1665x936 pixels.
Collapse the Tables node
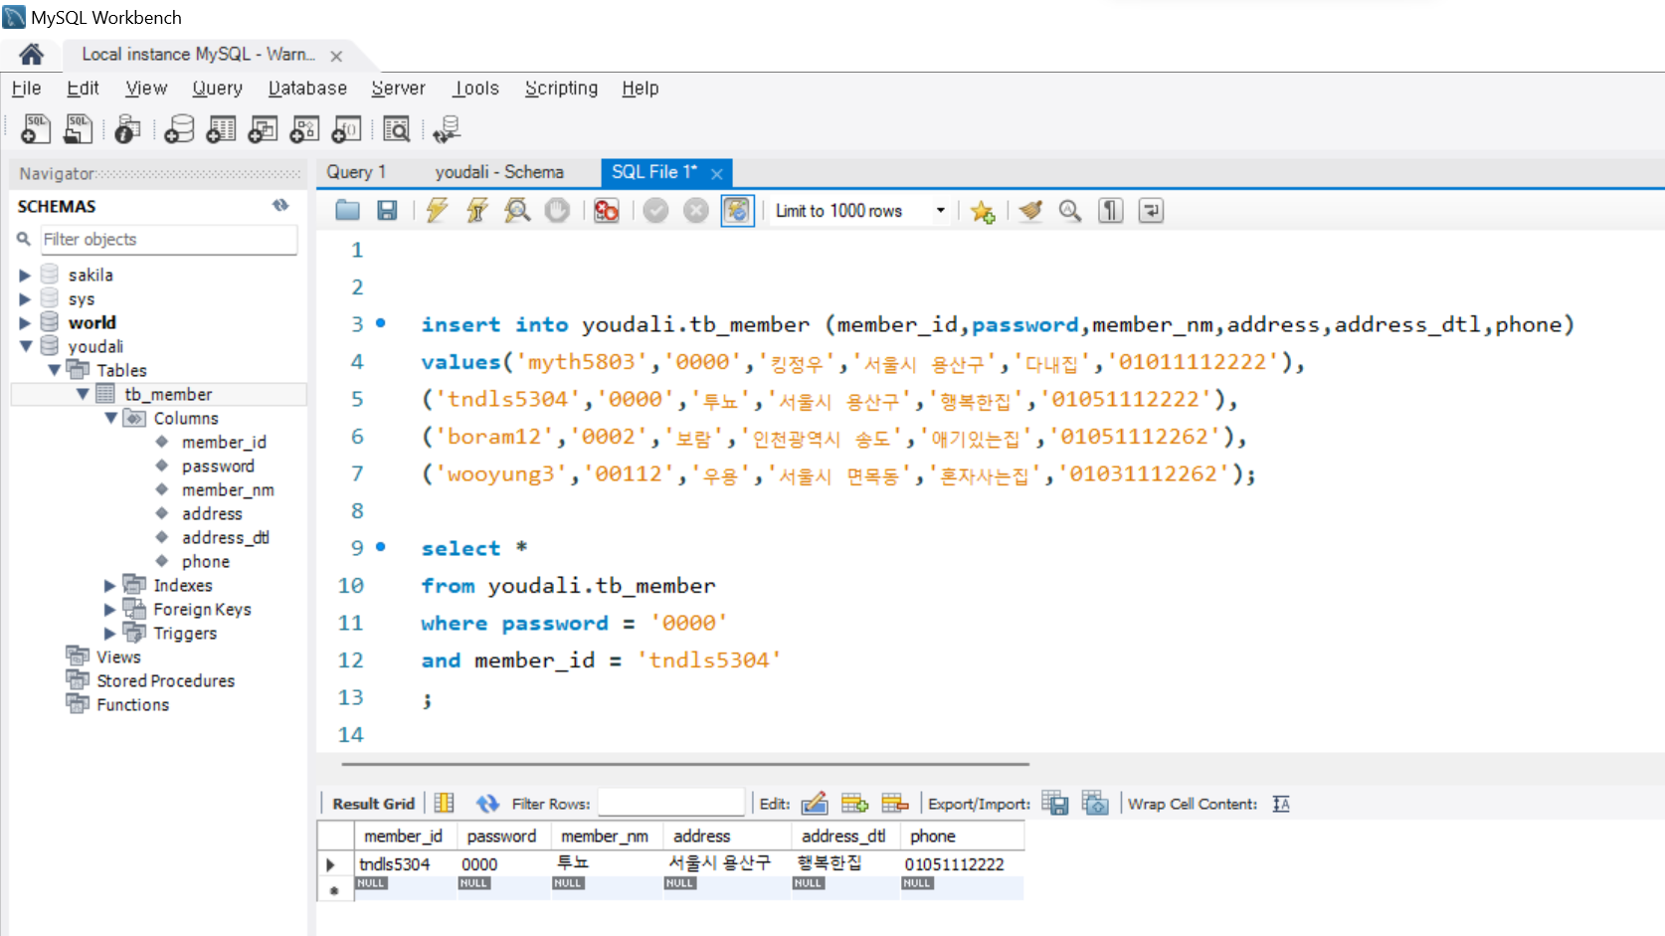54,370
